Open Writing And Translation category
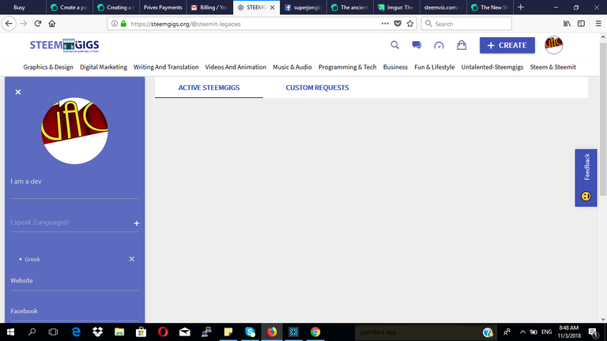 [166, 67]
